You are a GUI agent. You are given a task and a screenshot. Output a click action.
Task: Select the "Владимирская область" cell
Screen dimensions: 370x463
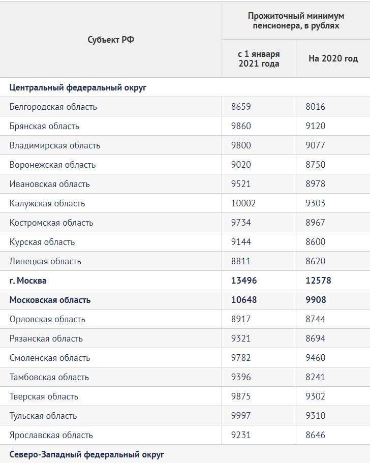(55, 145)
